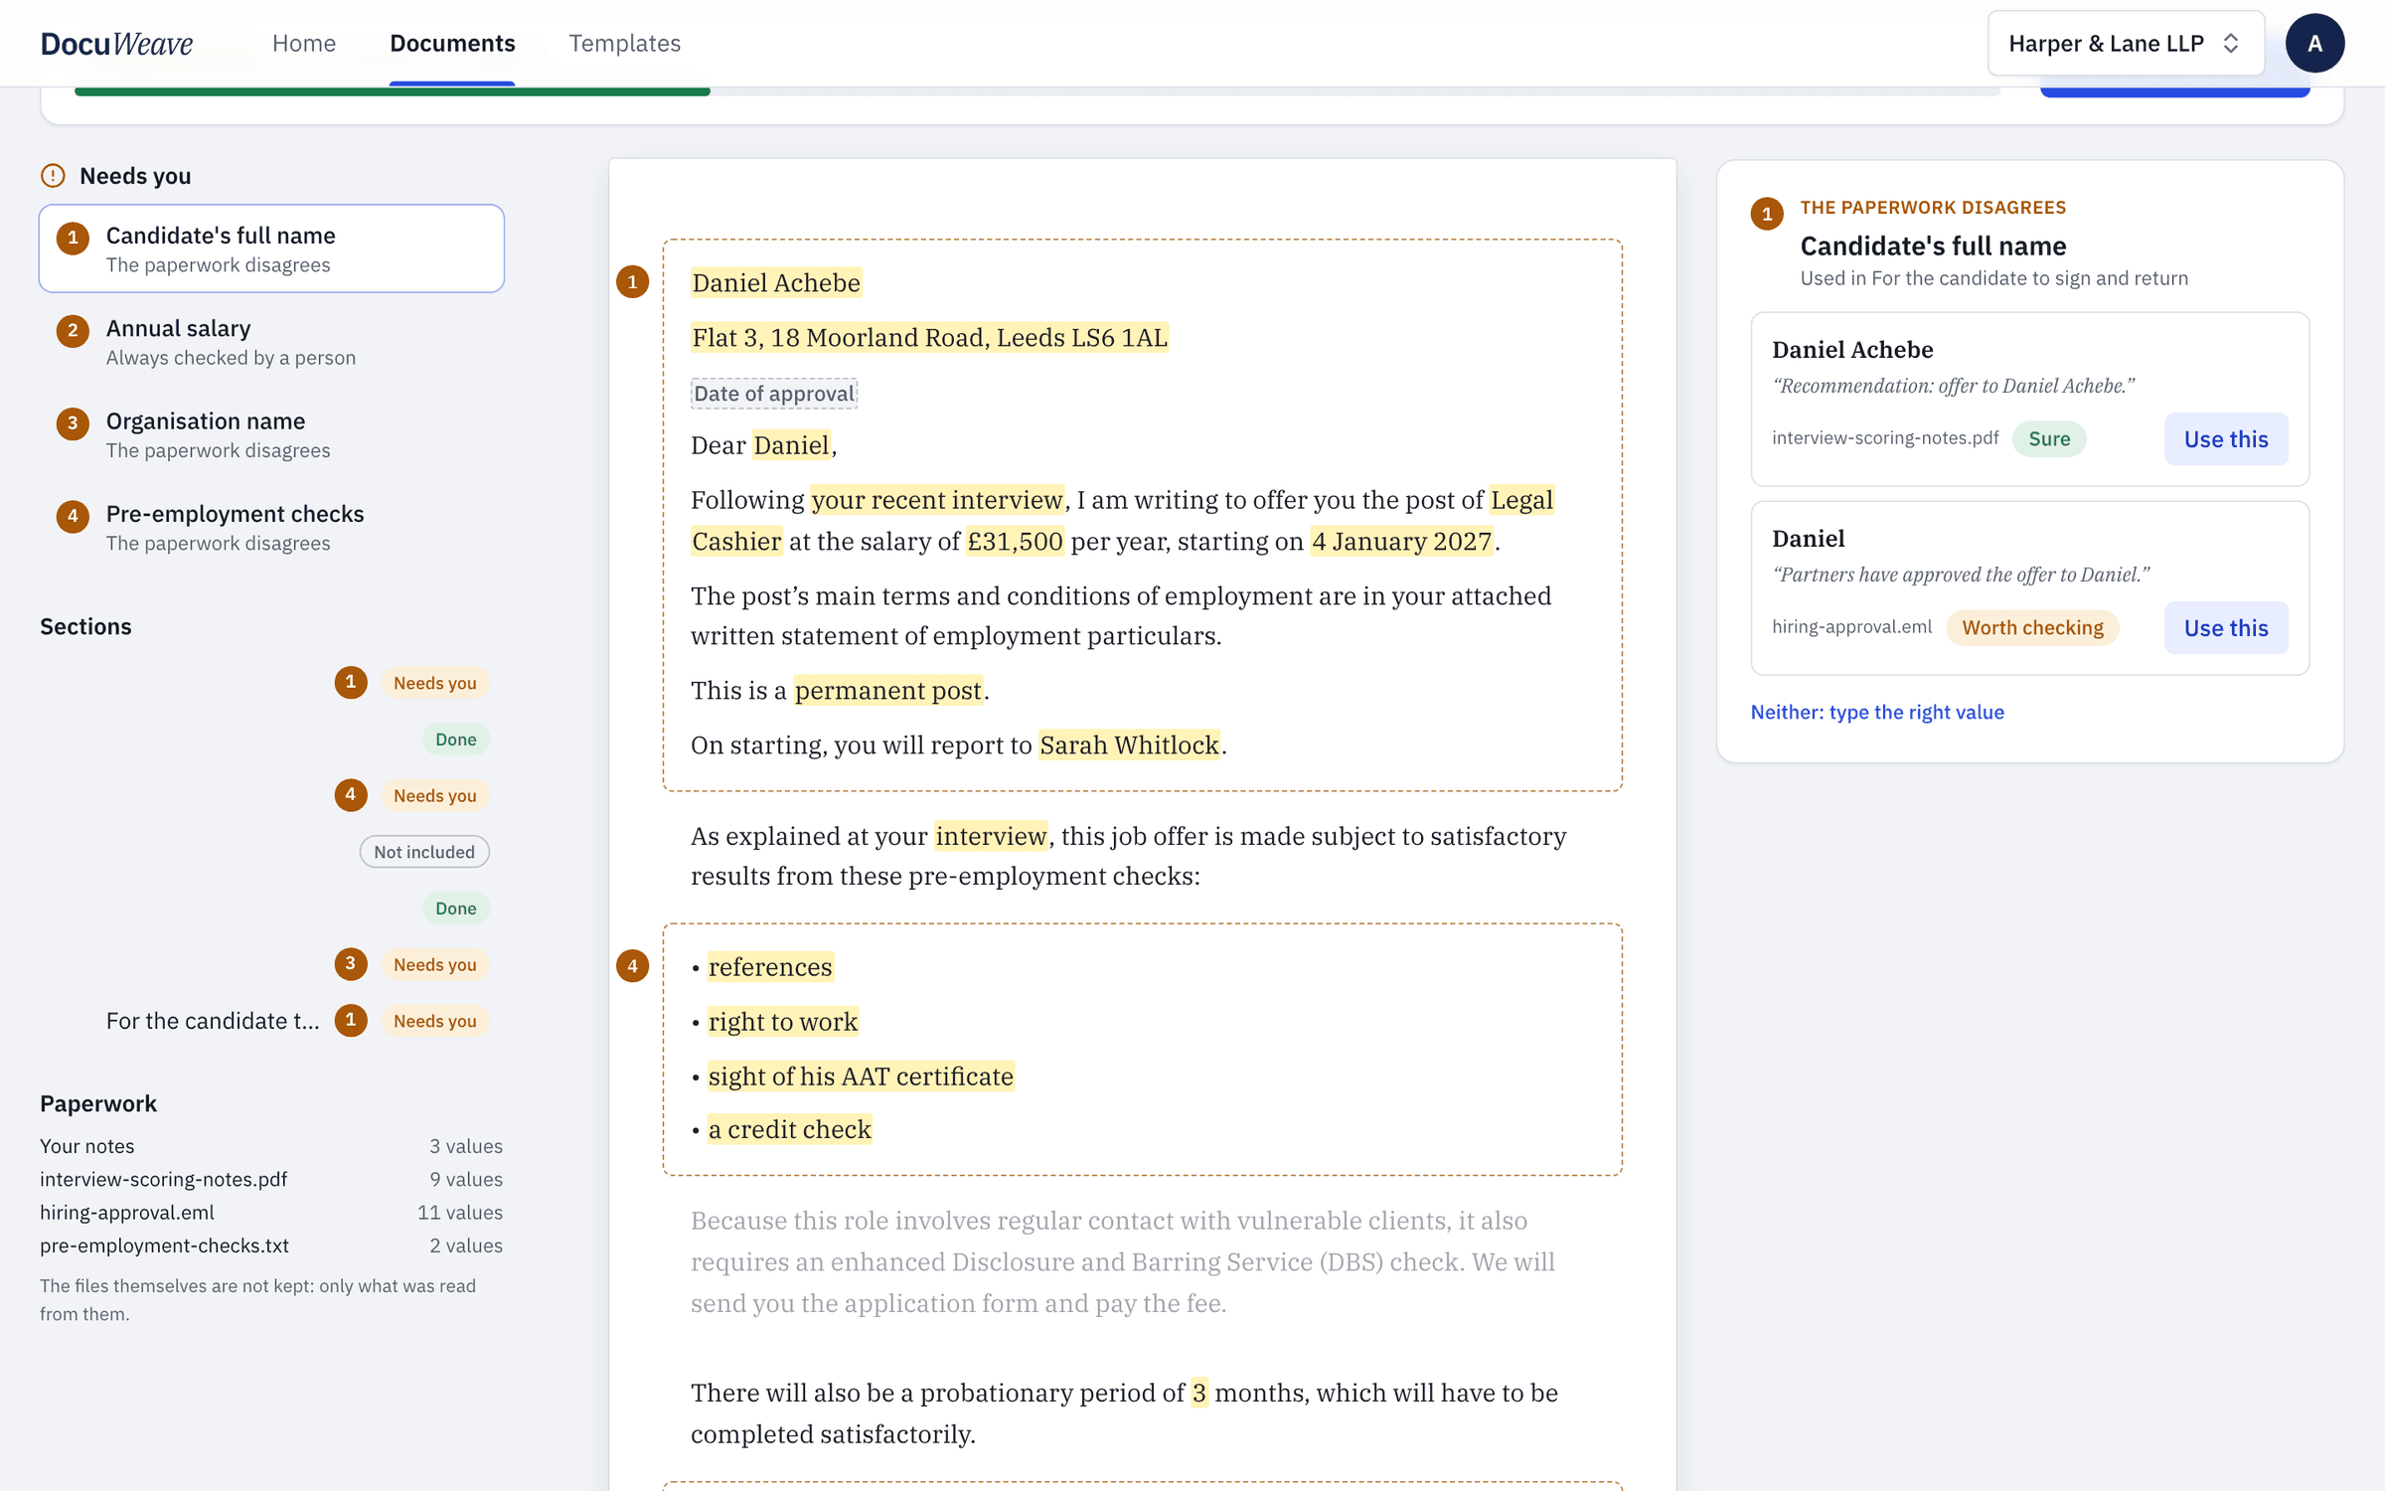The height and width of the screenshot is (1491, 2385).
Task: Click the highlighted job title Legal Cashier
Action: pos(1122,521)
